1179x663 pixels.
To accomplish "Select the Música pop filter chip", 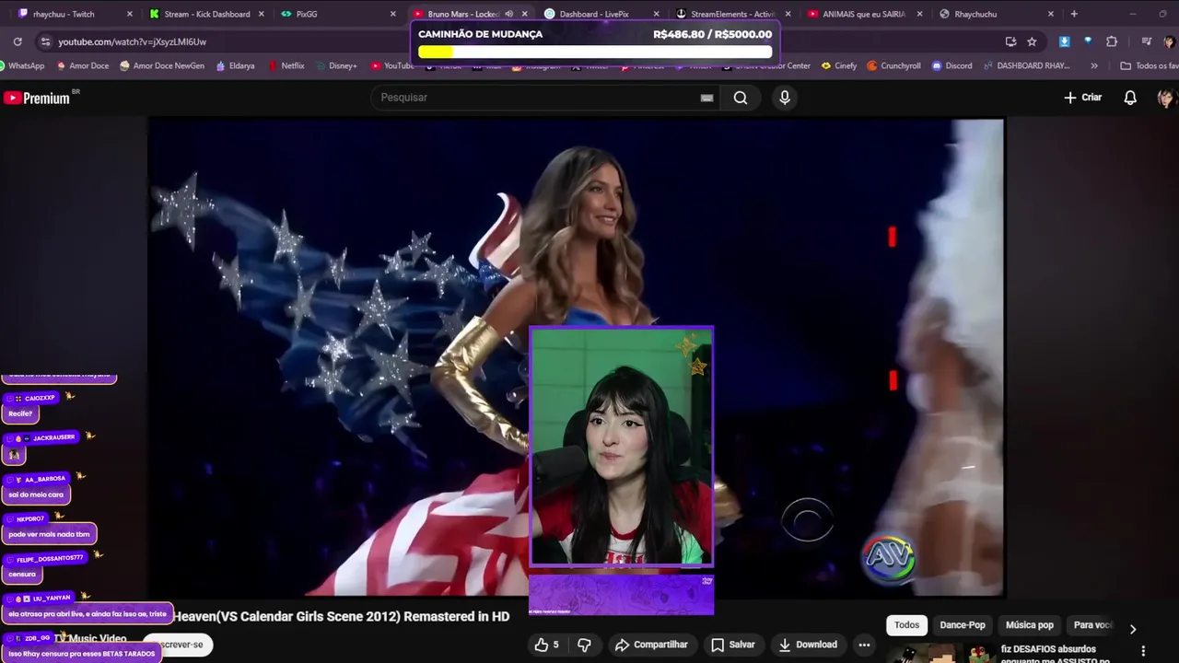I will click(1030, 625).
